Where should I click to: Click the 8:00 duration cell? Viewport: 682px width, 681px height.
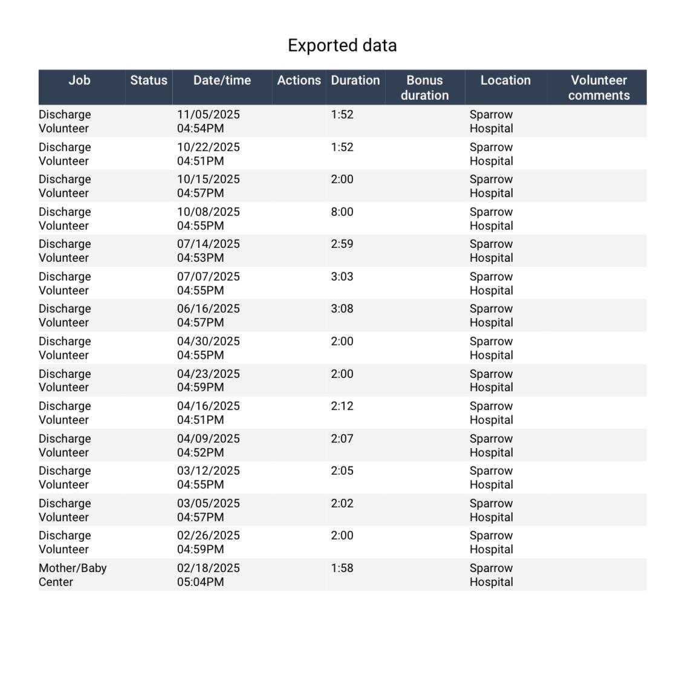pyautogui.click(x=342, y=212)
